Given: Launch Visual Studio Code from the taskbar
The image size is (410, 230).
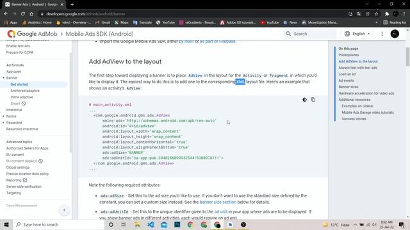Looking at the screenshot, I should coord(151,224).
